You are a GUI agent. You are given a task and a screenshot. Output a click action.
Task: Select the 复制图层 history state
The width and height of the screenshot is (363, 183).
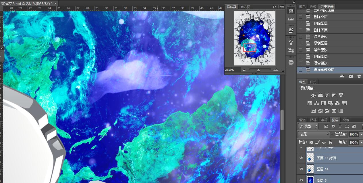330,43
